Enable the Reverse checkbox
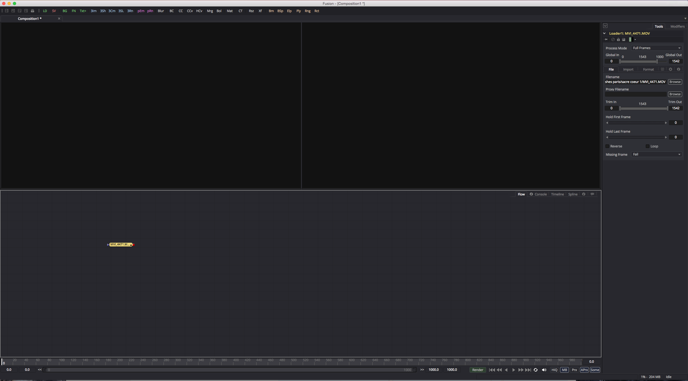The height and width of the screenshot is (381, 688). (x=608, y=146)
